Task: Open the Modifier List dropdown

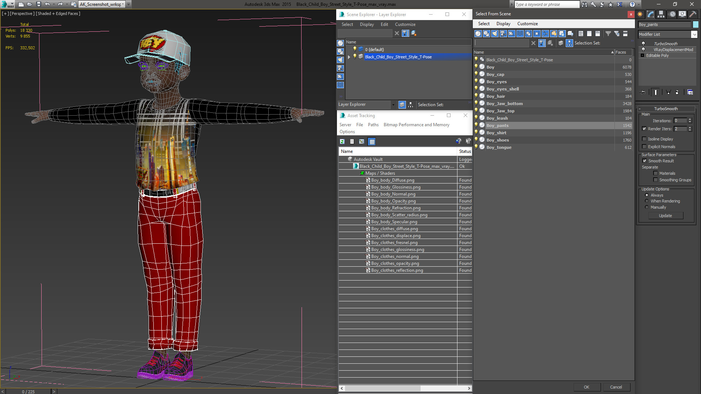Action: click(694, 34)
